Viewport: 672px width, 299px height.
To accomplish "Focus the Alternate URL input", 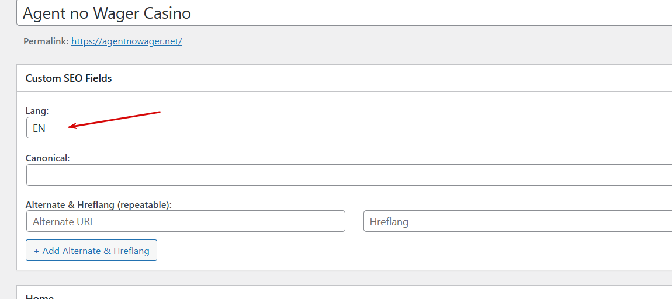I will click(x=185, y=222).
